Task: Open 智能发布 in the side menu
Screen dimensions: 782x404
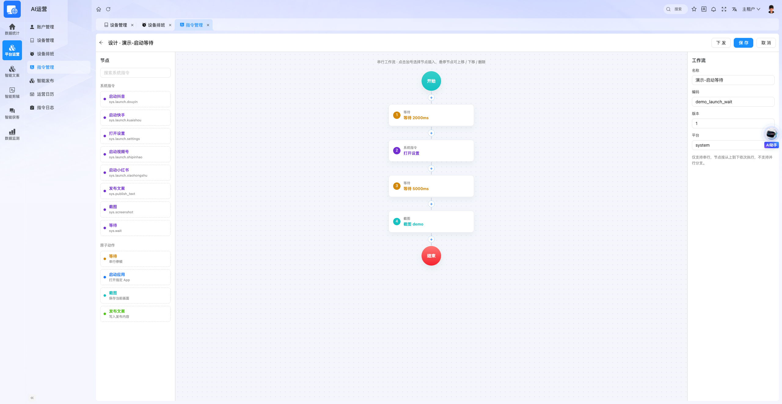Action: [59, 81]
